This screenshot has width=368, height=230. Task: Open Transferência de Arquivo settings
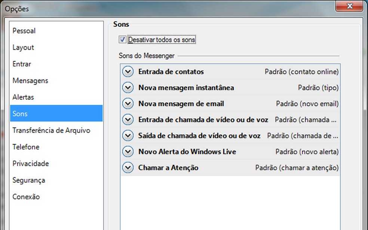pos(52,130)
